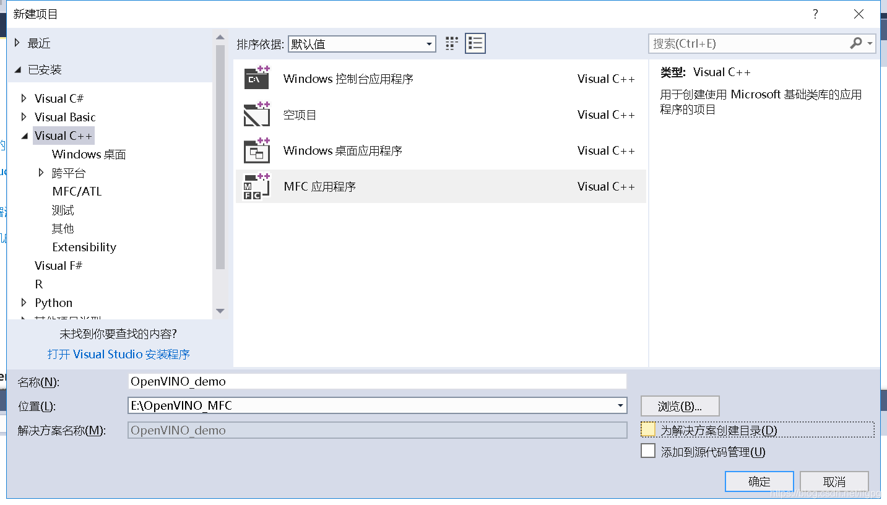Screen dimensions: 887x505
Task: Click the solution name field
Action: [x=378, y=430]
